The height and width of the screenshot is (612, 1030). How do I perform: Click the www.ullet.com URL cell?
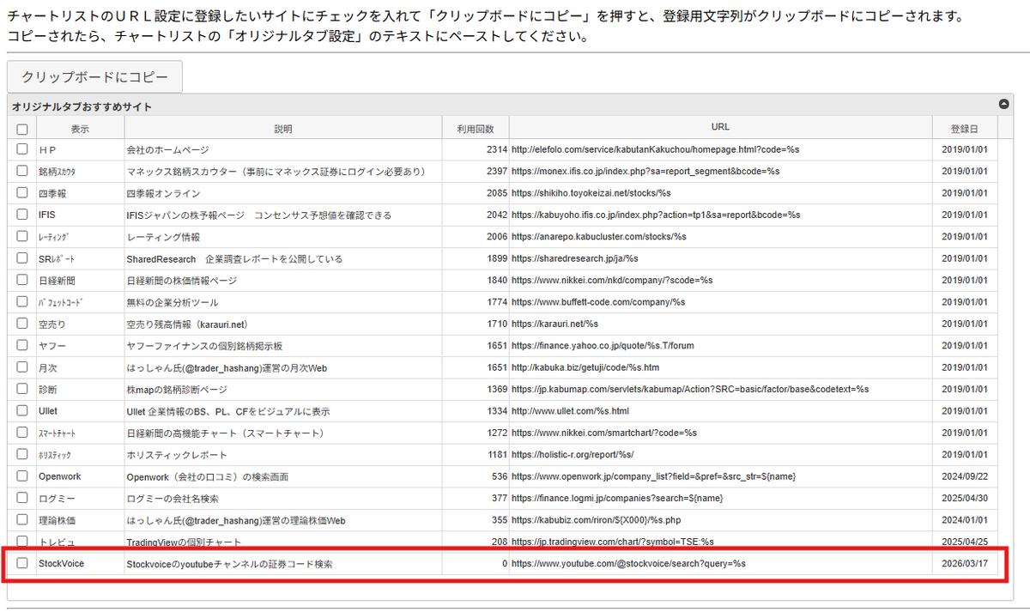[721, 411]
